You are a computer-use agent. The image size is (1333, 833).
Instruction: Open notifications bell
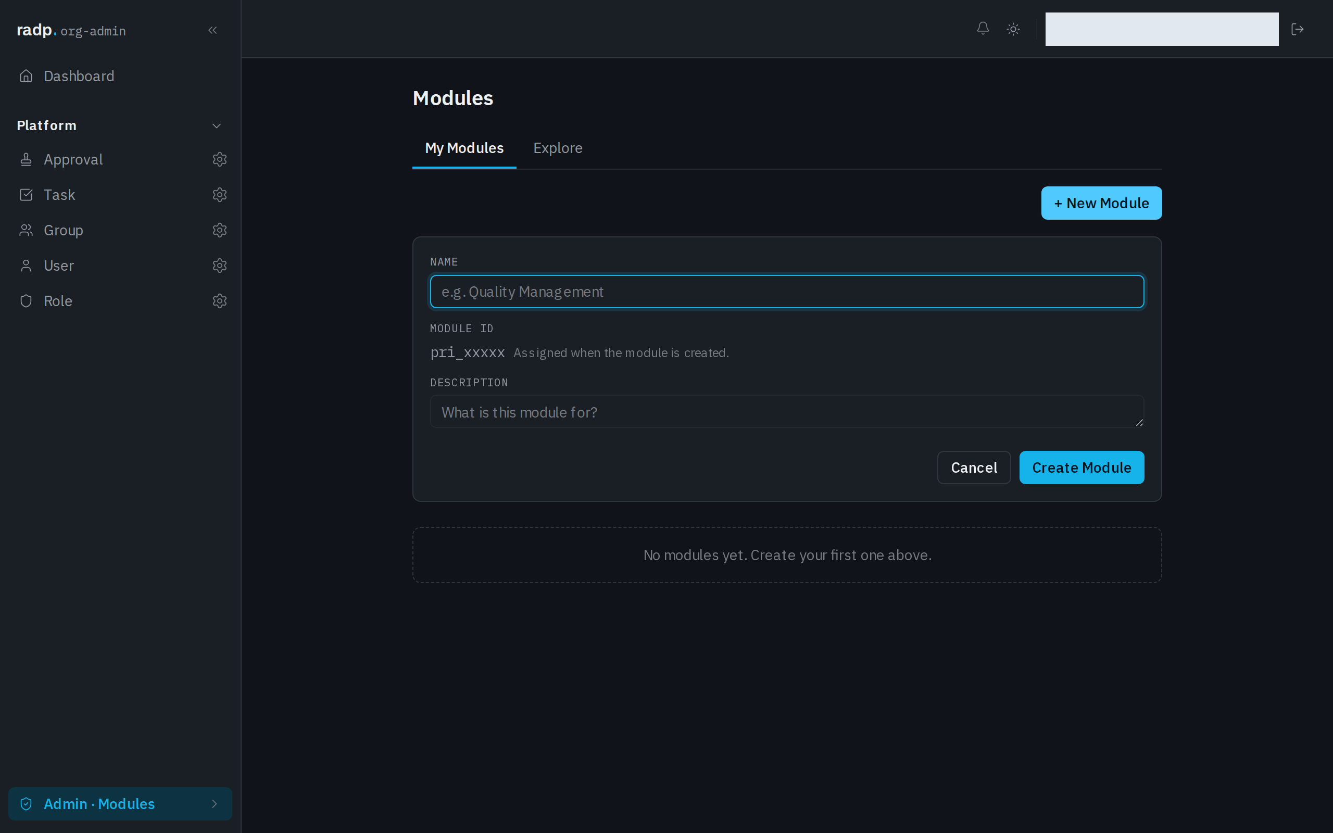[x=983, y=29]
